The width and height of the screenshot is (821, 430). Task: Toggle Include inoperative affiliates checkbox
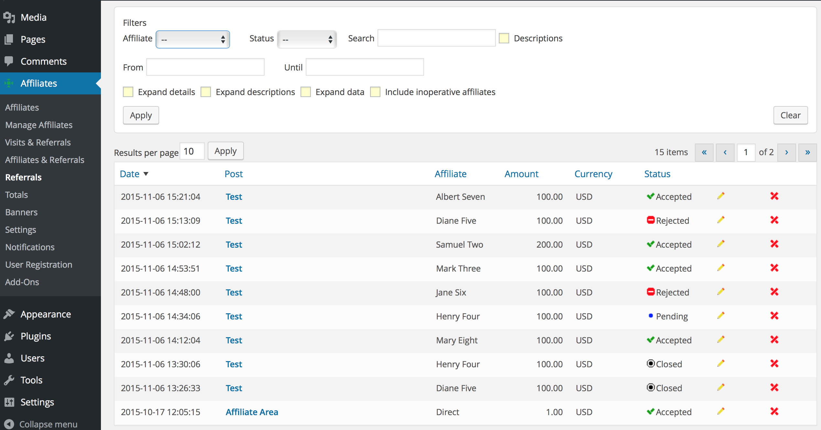pyautogui.click(x=375, y=92)
